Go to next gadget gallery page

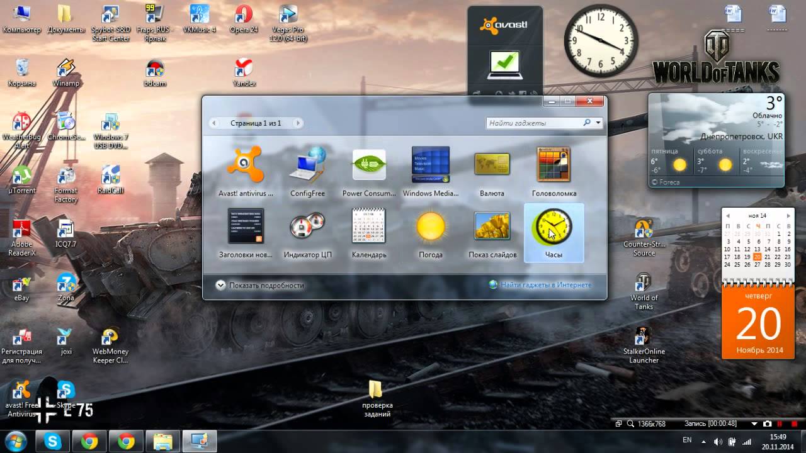pyautogui.click(x=298, y=123)
